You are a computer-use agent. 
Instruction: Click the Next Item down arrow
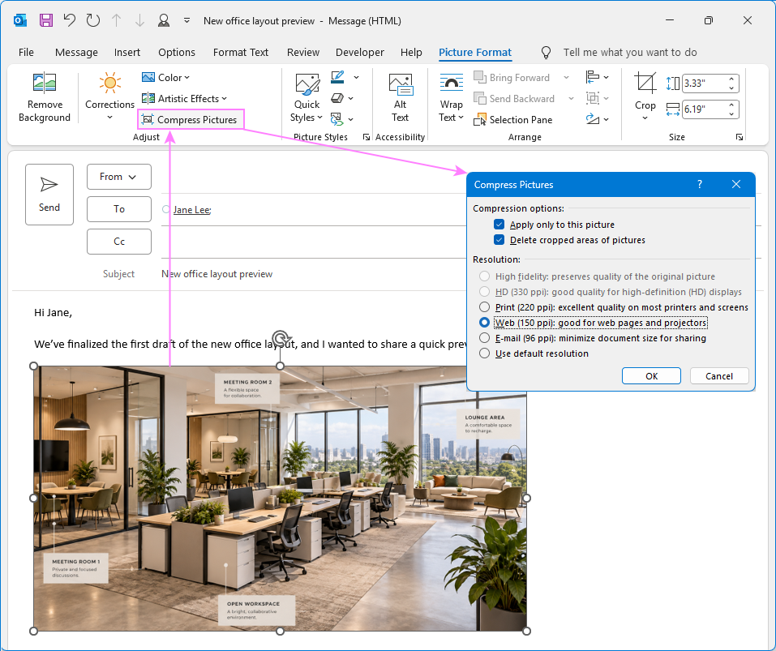click(x=140, y=20)
